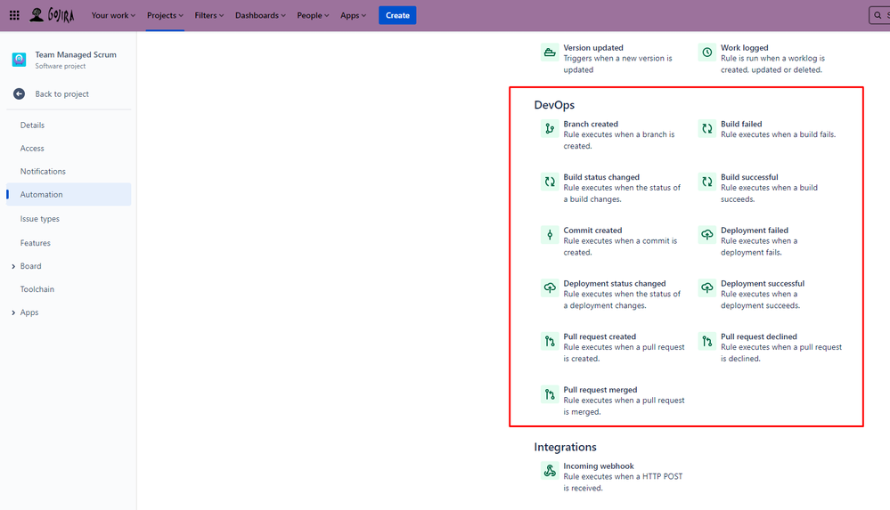The width and height of the screenshot is (890, 510).
Task: Select Automation in the sidebar
Action: (x=69, y=195)
